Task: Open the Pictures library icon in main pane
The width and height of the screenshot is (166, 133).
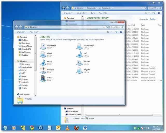Action: click(x=80, y=63)
